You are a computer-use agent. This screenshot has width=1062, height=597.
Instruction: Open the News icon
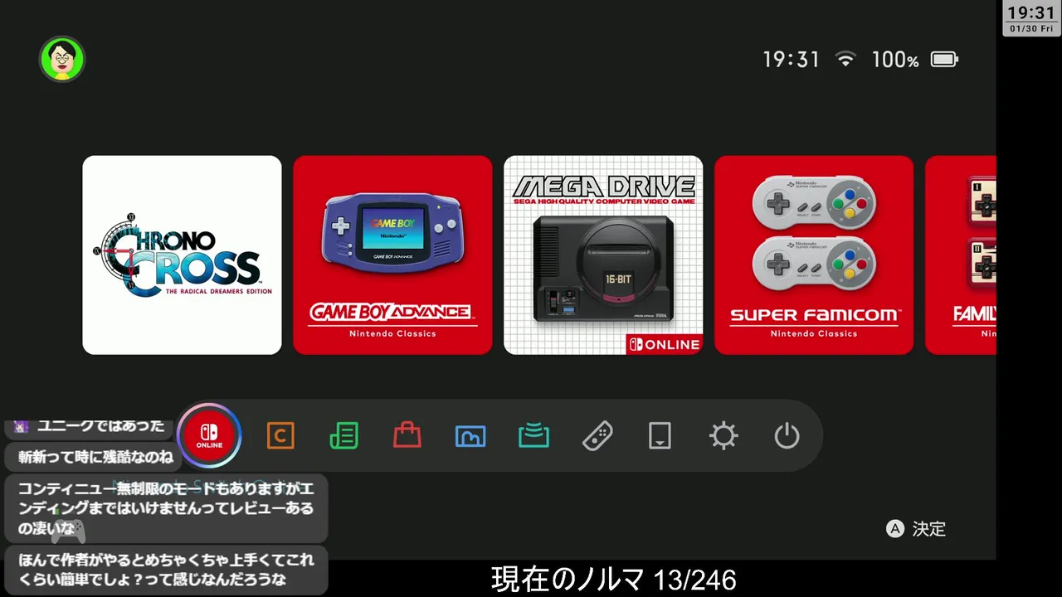pos(343,435)
